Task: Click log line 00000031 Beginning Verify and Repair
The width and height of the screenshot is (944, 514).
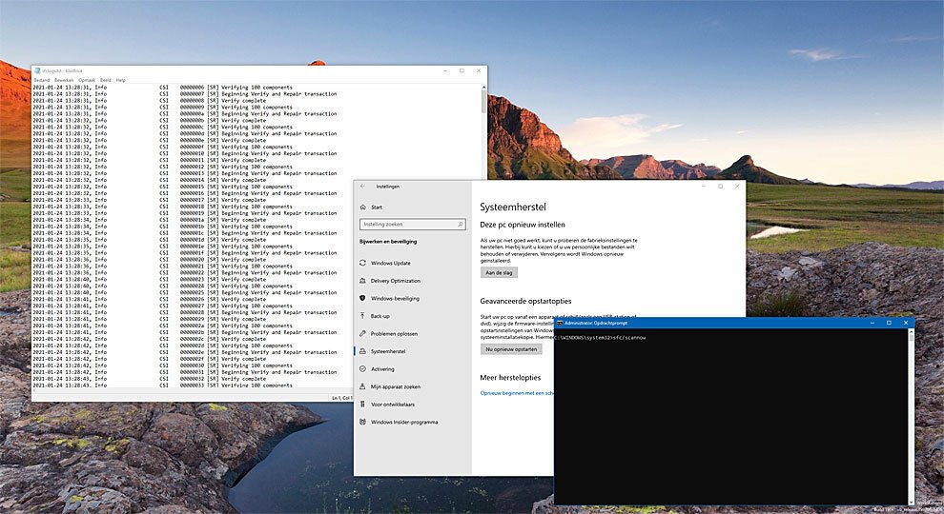Action: click(x=258, y=372)
